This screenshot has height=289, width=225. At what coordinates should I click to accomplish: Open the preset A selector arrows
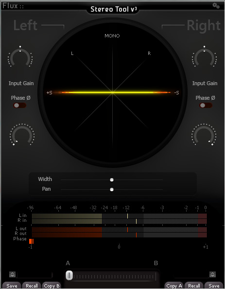(x=12, y=274)
